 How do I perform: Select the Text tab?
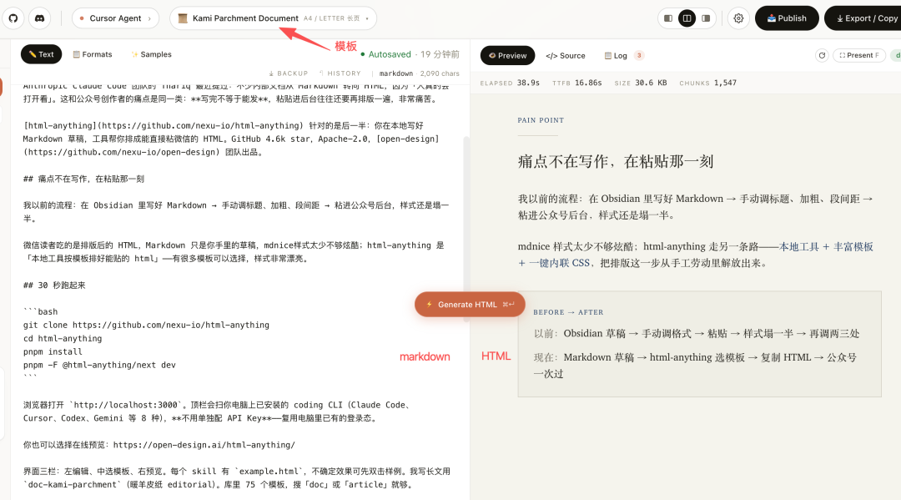point(42,54)
